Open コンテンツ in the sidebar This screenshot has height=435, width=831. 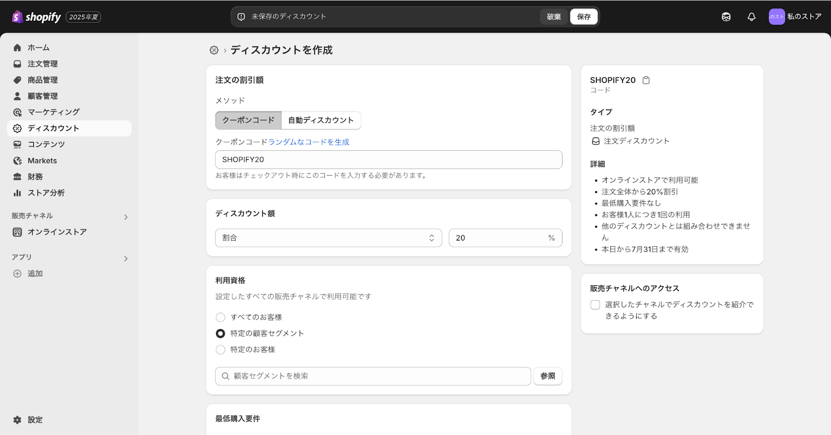(x=69, y=144)
